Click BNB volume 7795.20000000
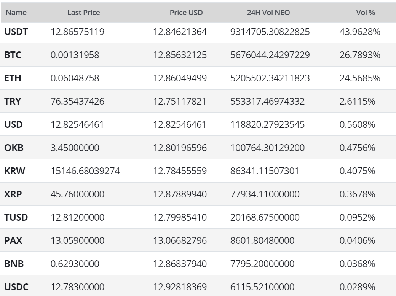The width and height of the screenshot is (396, 296). point(262,264)
